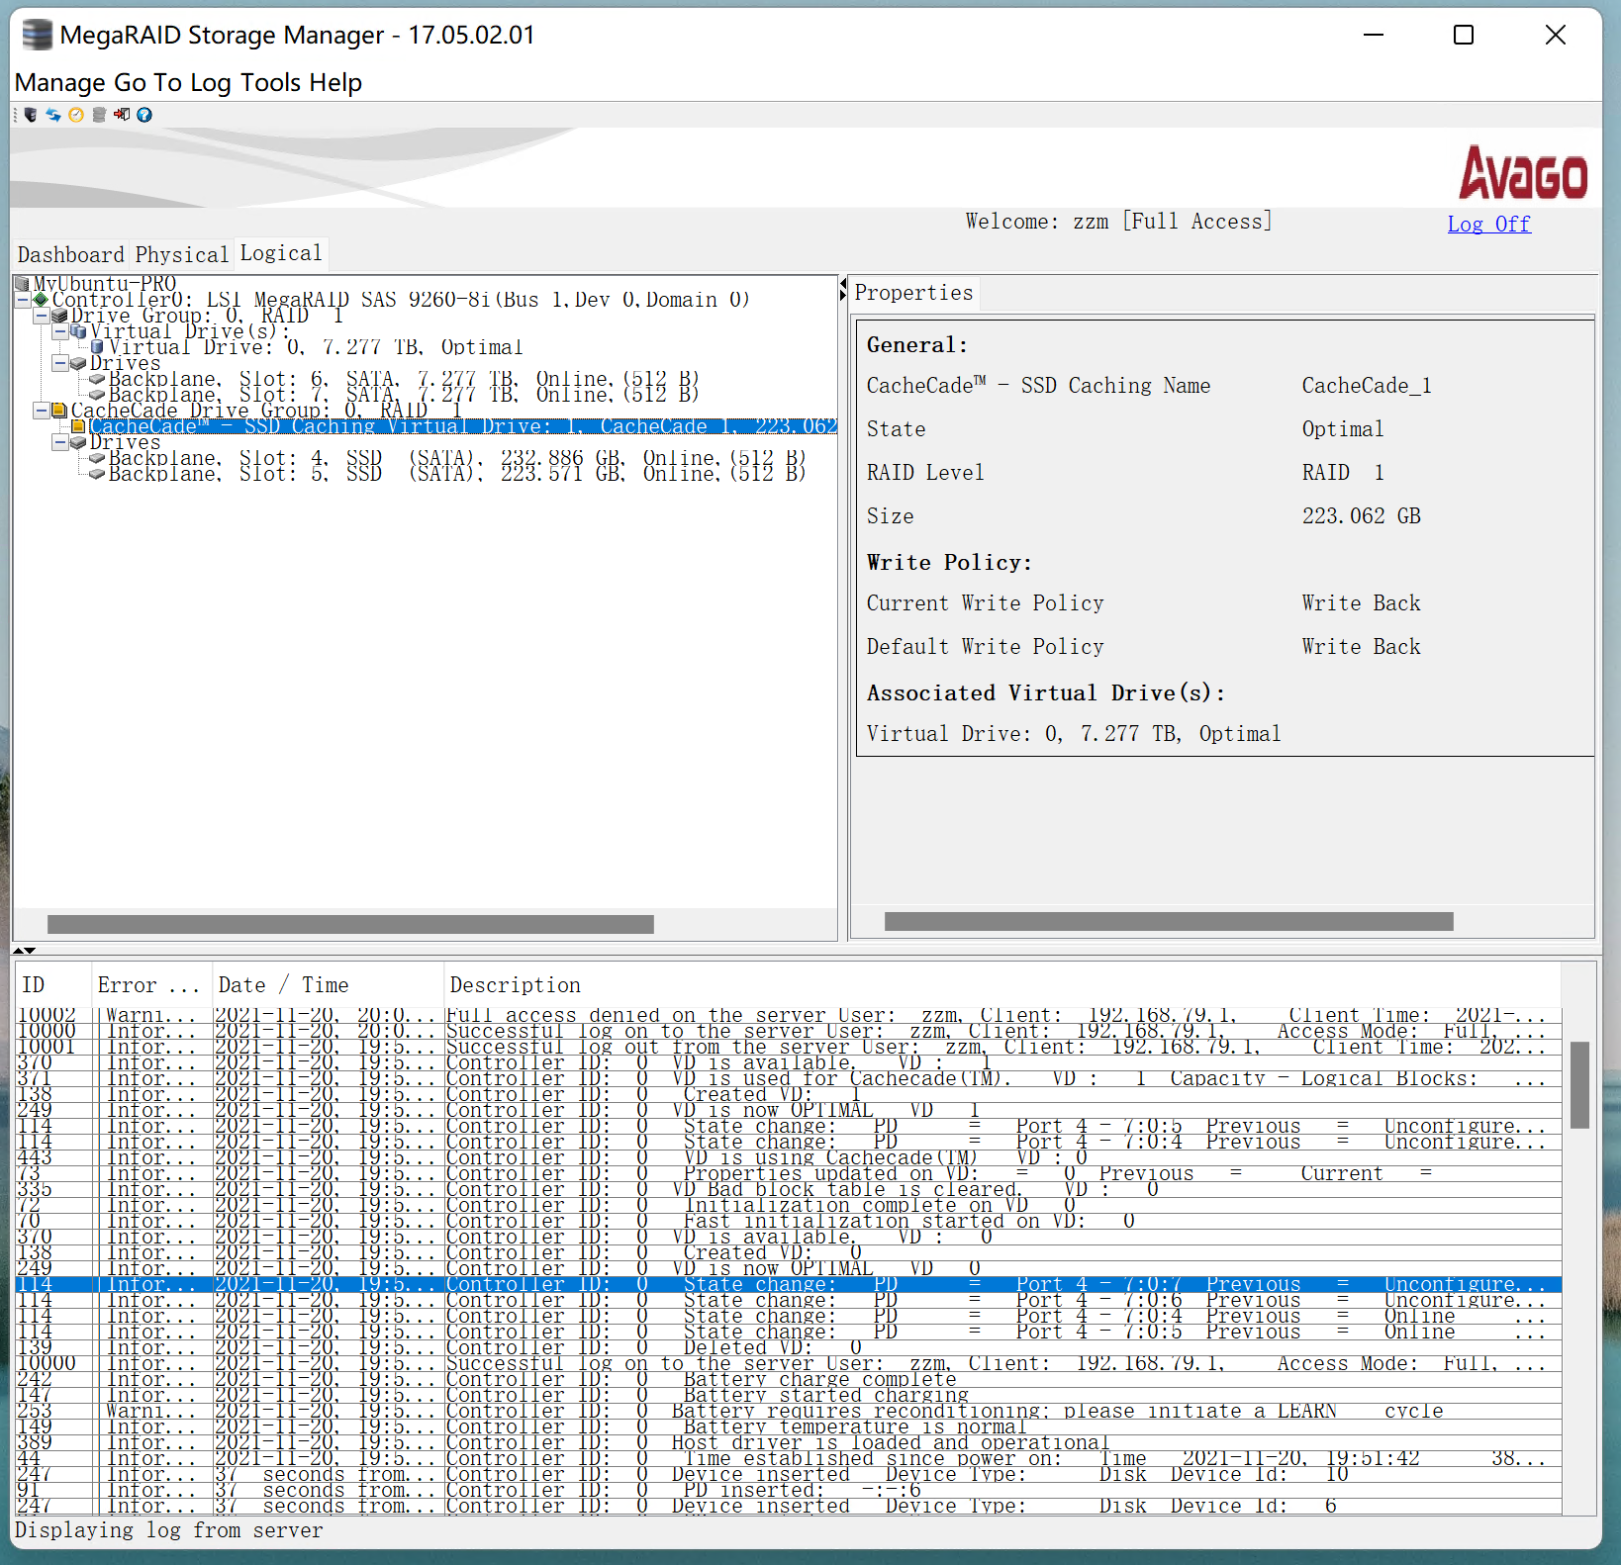The image size is (1621, 1565).
Task: Select the log row 'Initialization complete on VD'
Action: tap(789, 1205)
